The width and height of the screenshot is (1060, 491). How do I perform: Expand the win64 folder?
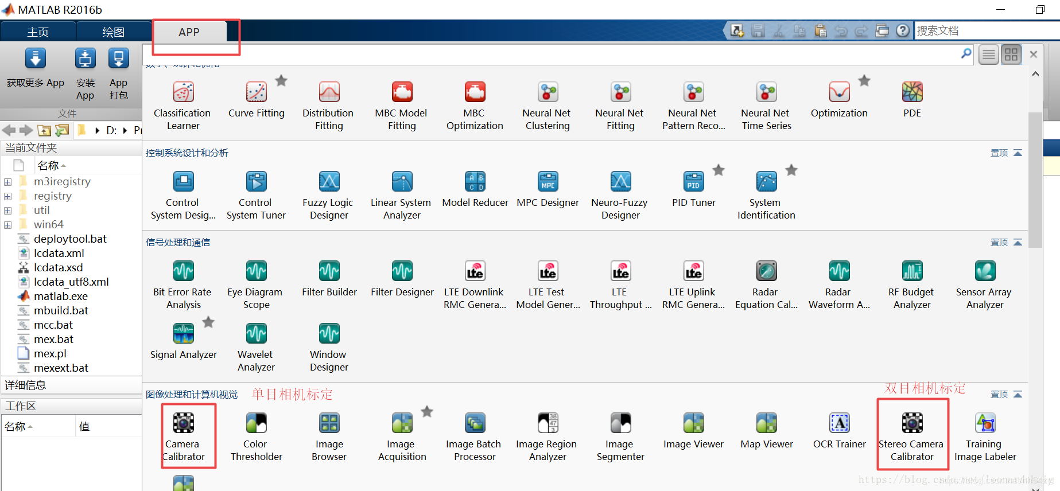pos(8,225)
